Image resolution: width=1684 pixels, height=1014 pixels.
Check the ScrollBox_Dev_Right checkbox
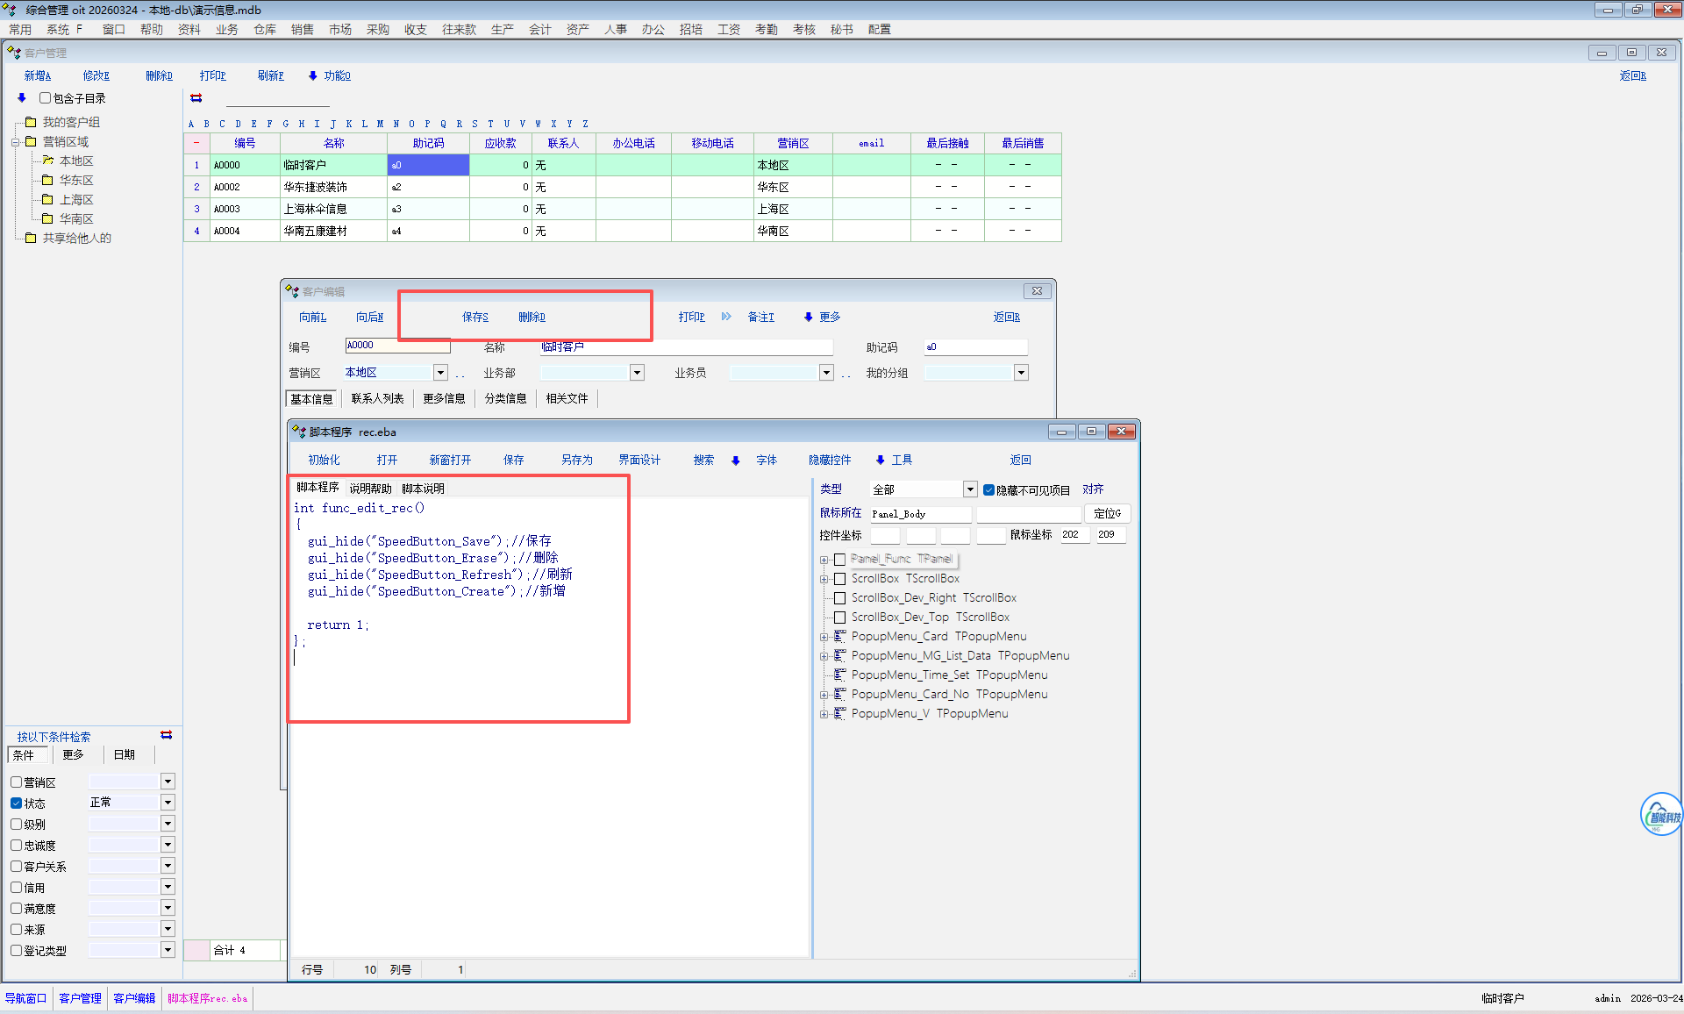(x=839, y=597)
